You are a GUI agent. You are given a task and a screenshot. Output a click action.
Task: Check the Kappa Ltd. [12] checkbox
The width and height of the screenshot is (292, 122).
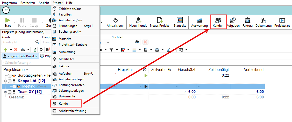10,81
